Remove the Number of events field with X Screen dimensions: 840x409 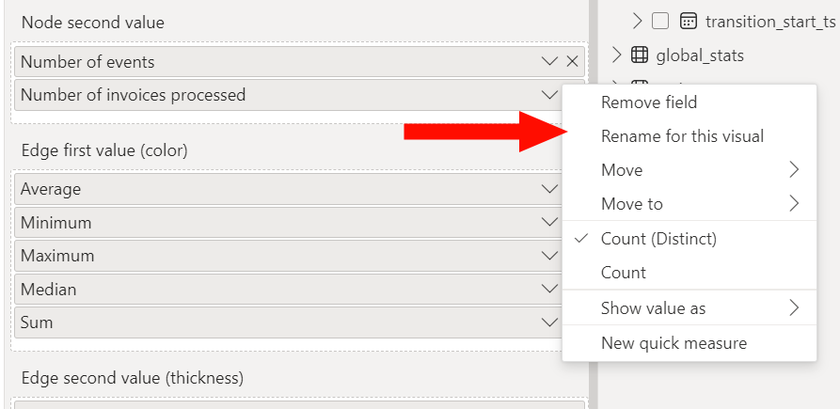(x=572, y=61)
